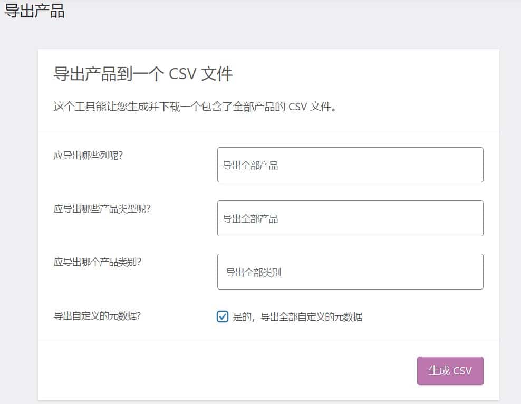521x404 pixels.
Task: Expand the '导出全部类别' category selector
Action: pyautogui.click(x=350, y=272)
